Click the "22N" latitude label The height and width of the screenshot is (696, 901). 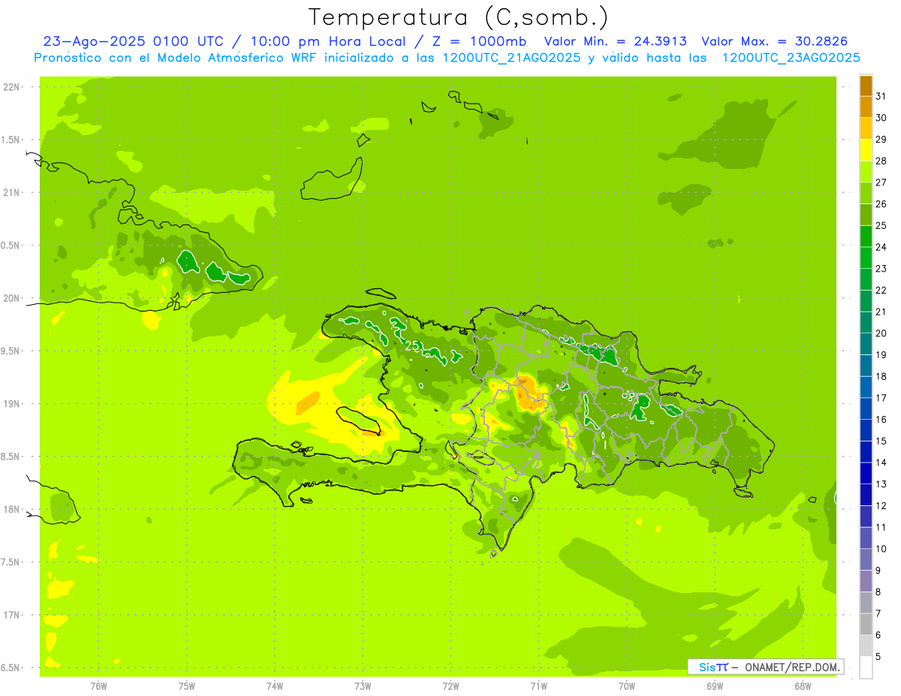coord(13,87)
